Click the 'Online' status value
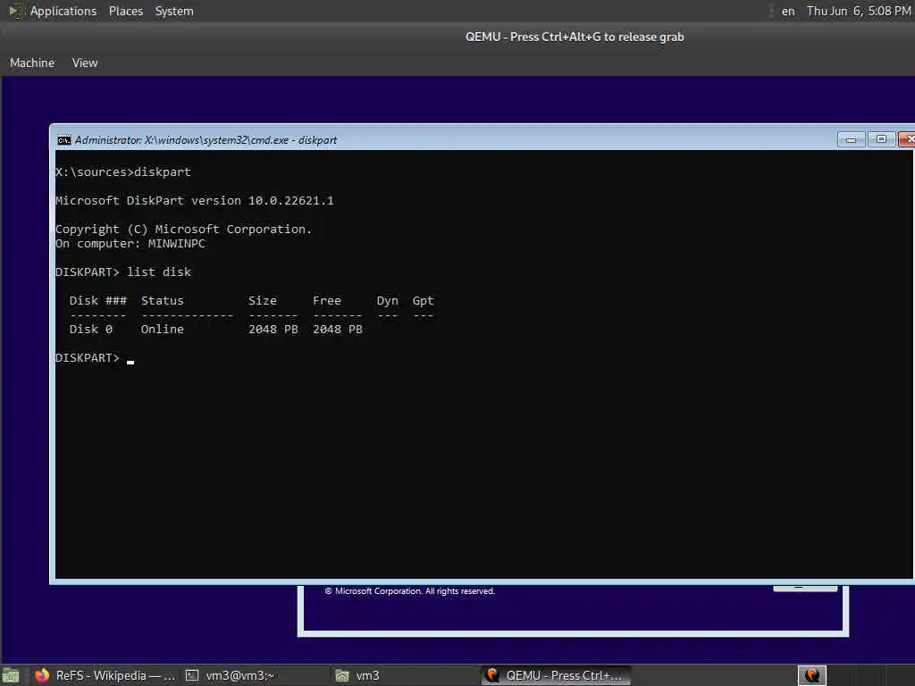 click(163, 330)
